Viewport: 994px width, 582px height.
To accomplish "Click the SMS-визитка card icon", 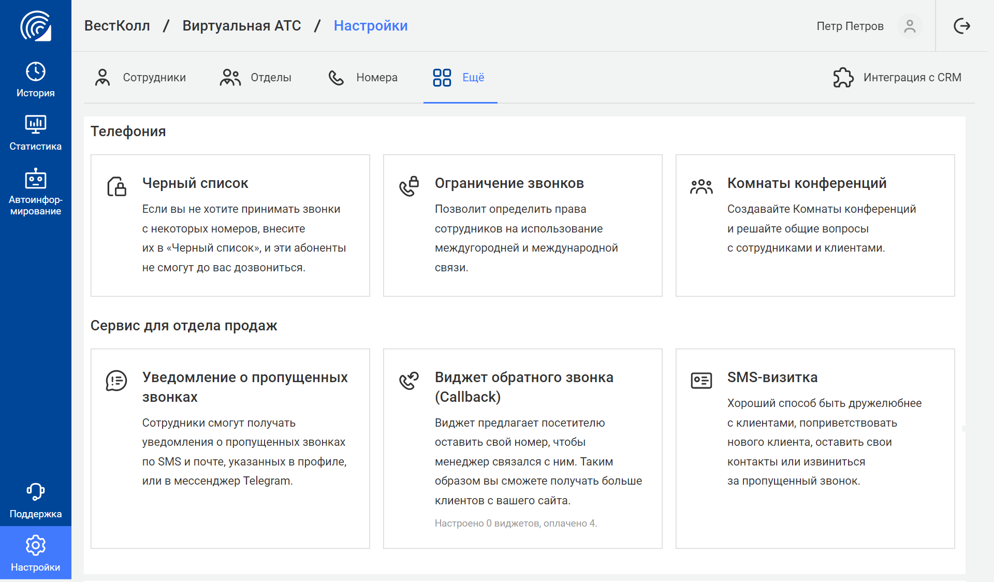I will click(701, 381).
